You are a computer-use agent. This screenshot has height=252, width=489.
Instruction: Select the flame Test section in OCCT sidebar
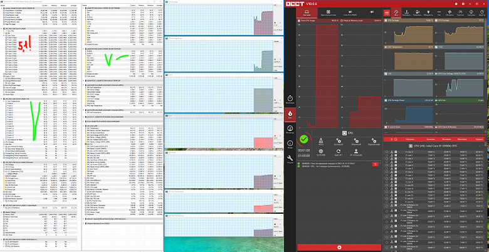[290, 115]
